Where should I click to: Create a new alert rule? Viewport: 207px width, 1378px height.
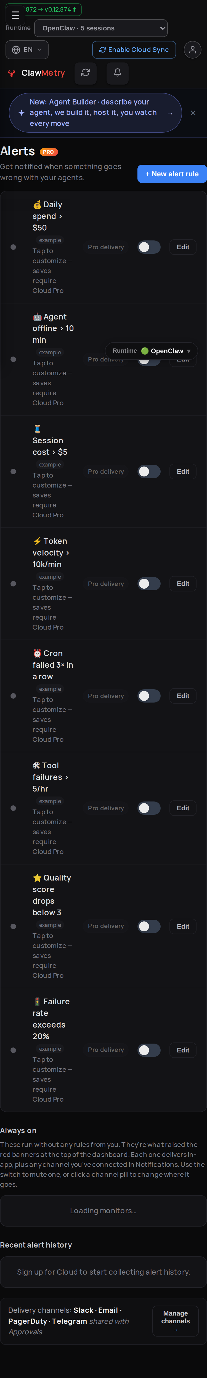172,174
